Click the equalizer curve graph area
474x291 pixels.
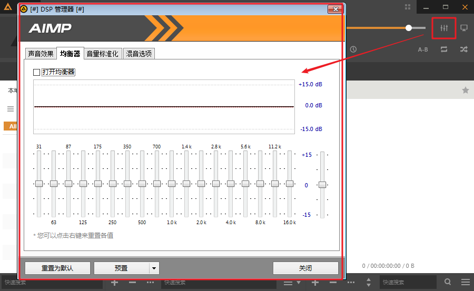click(x=164, y=107)
